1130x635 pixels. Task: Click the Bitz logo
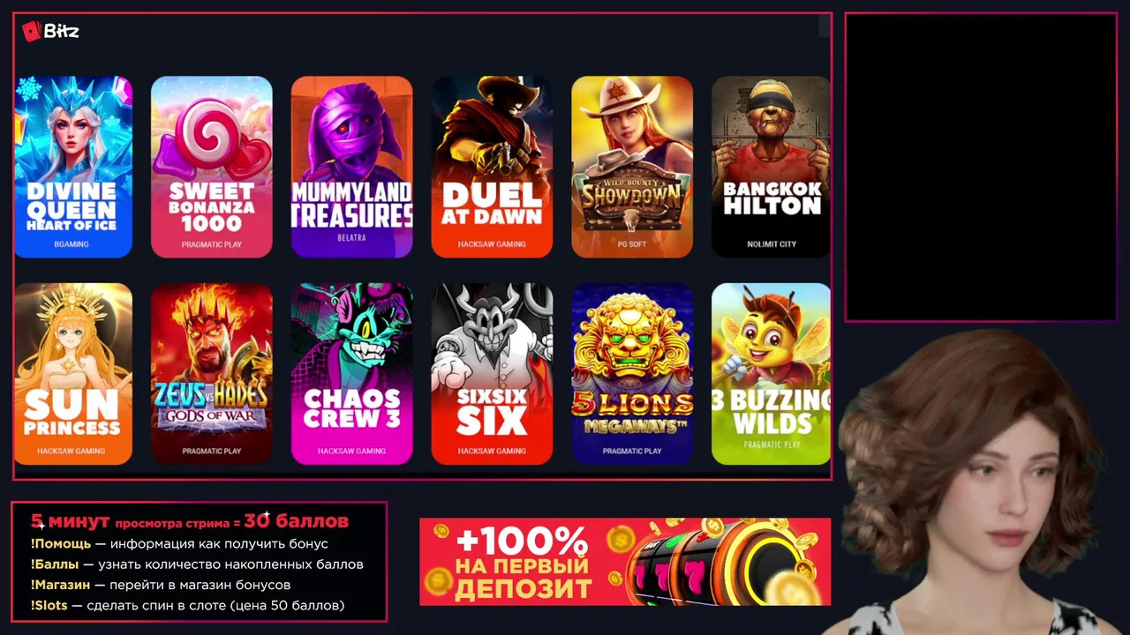point(50,31)
